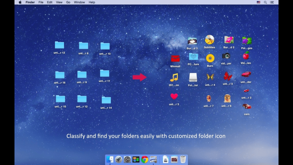The width and height of the screenshot is (293, 165).
Task: Select the plain blue folder ending in 13
Action: point(59,45)
